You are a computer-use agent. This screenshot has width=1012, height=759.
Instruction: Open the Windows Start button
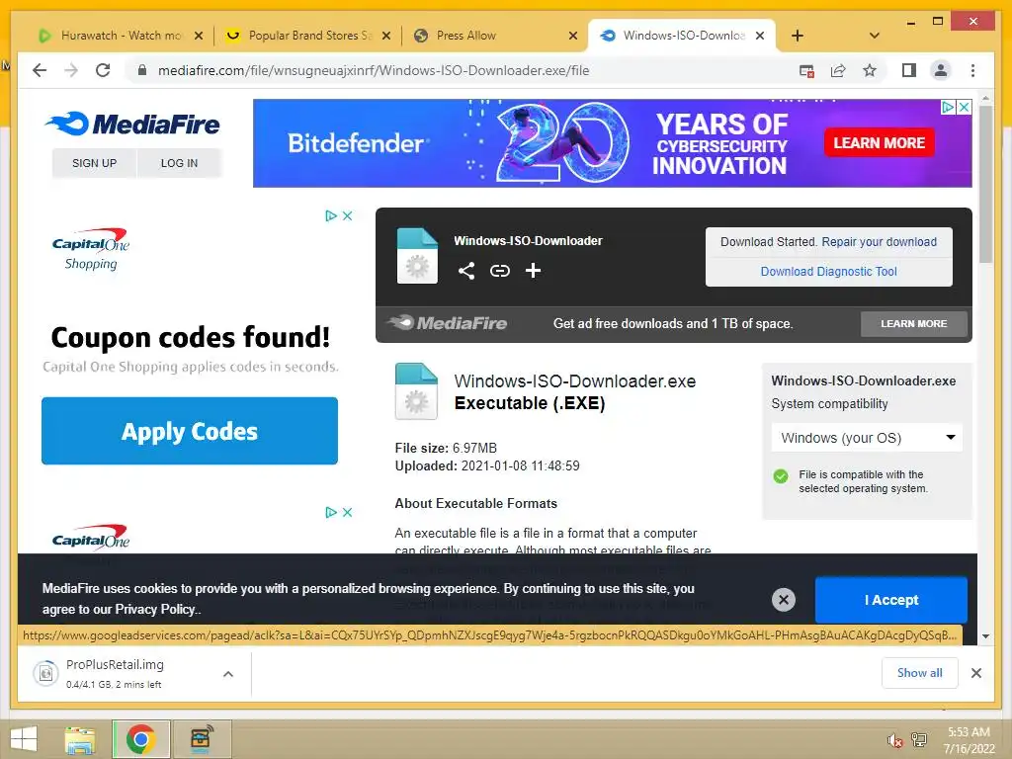click(x=24, y=739)
